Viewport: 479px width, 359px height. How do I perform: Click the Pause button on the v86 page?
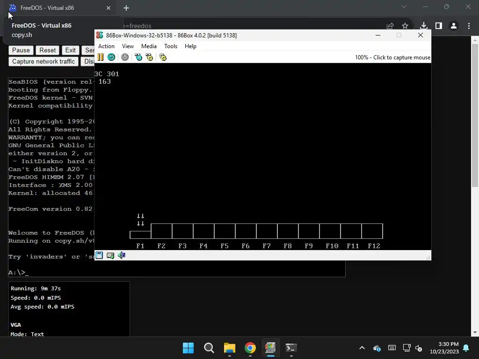pos(21,50)
